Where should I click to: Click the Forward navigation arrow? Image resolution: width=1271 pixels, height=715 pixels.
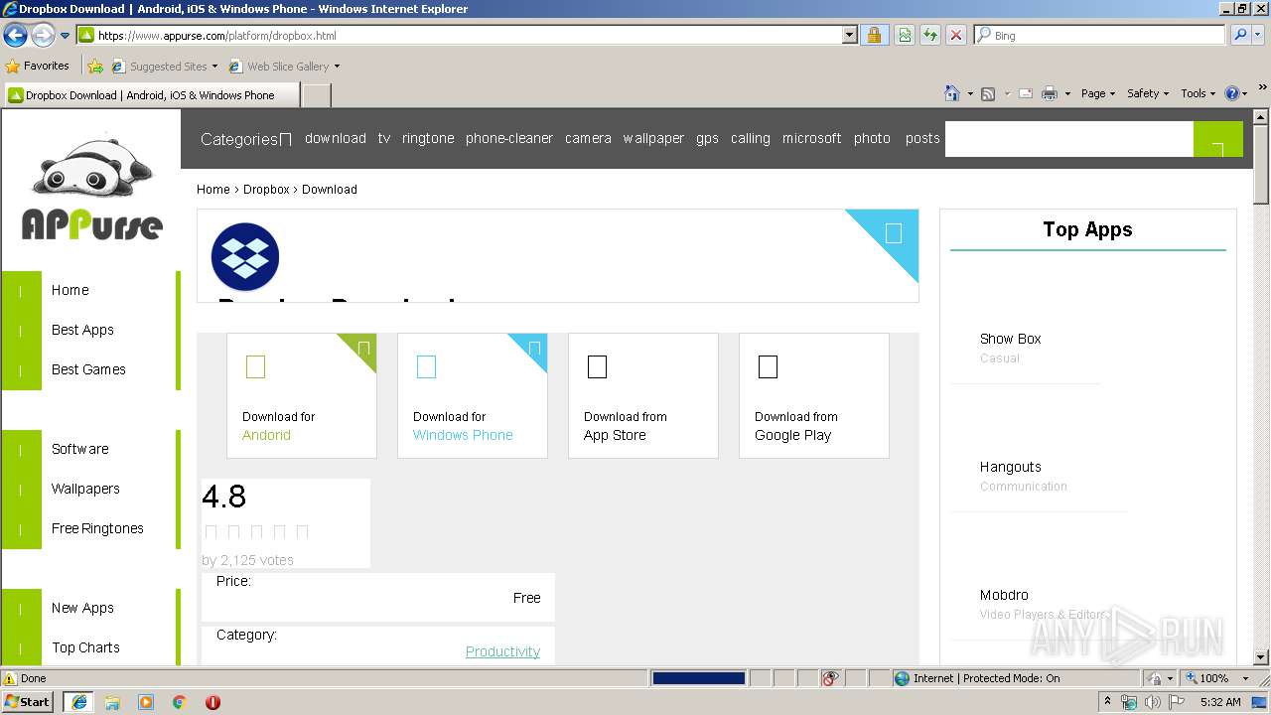[x=43, y=36]
